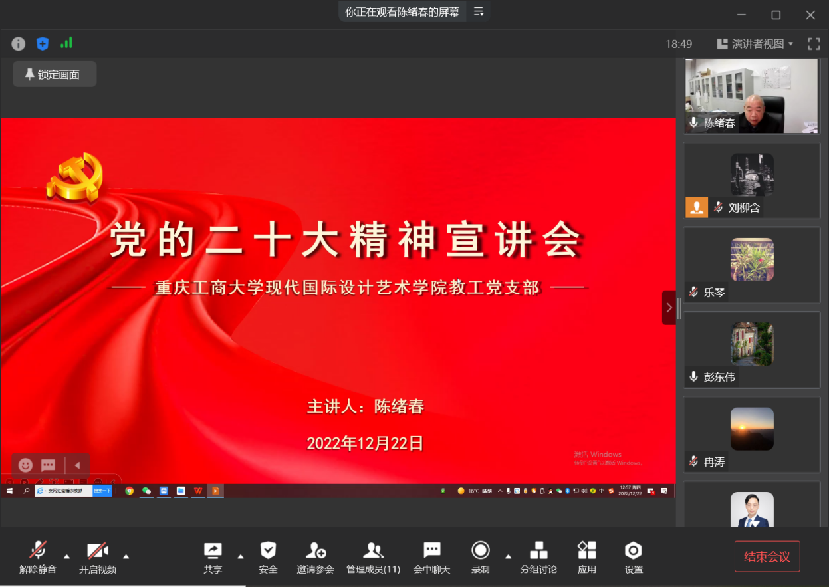Start recording with 录制 button
Viewport: 829px width, 587px height.
coord(480,558)
